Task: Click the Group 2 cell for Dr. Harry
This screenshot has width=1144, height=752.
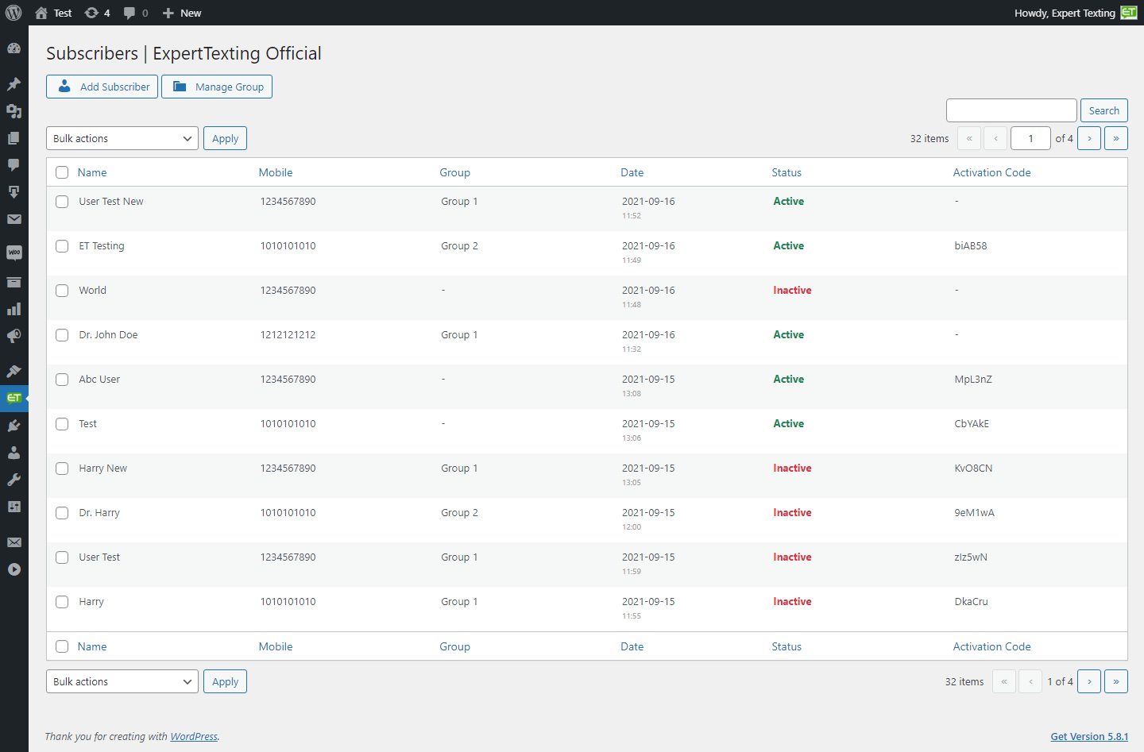Action: click(x=459, y=513)
